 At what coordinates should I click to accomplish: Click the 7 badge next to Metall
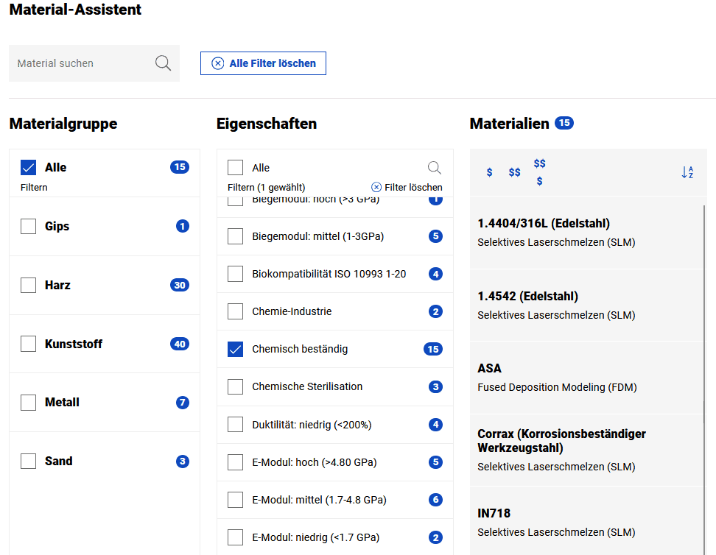(183, 403)
